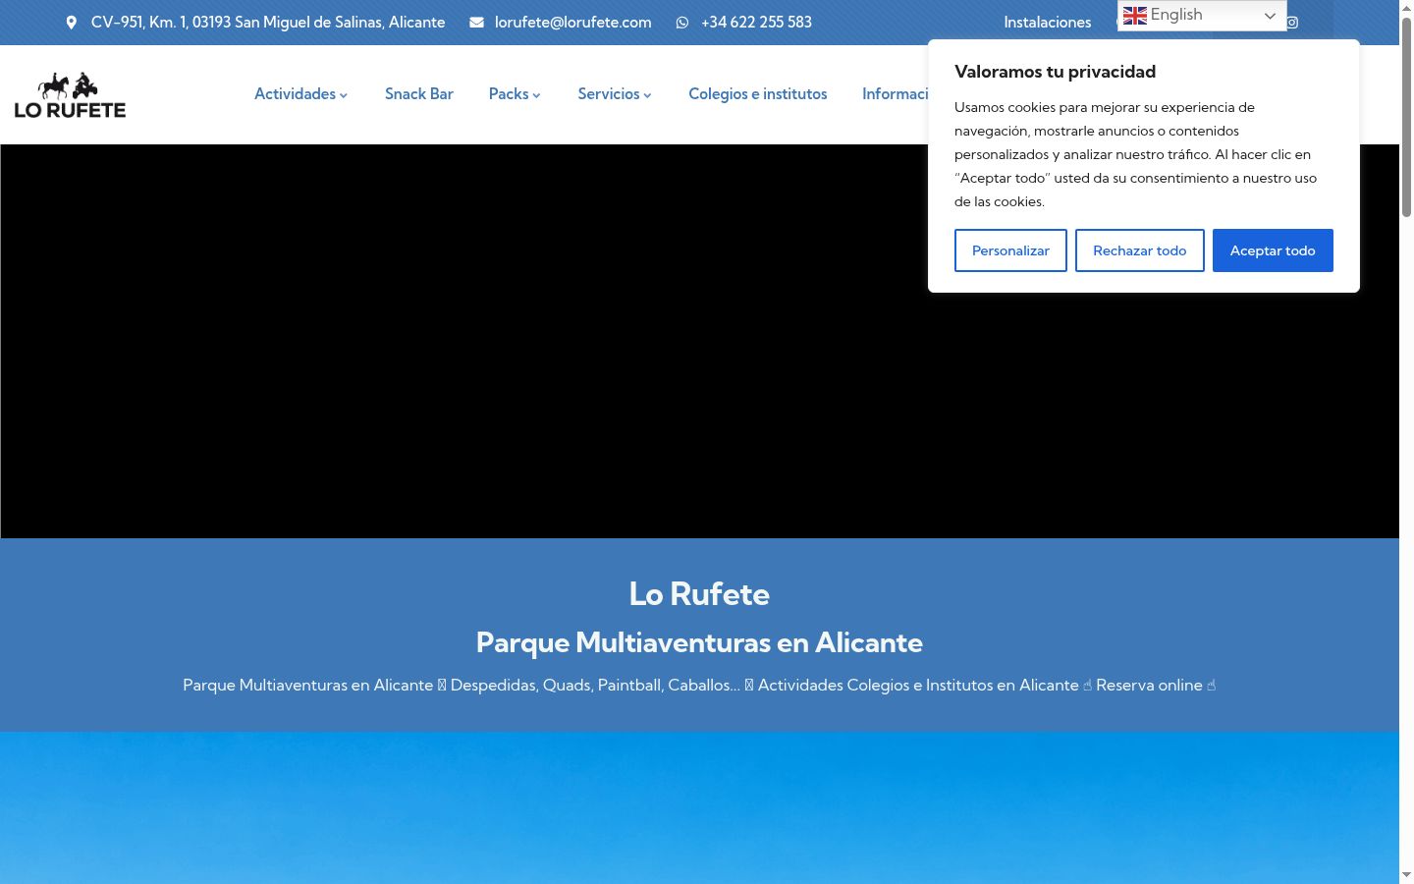Click the lorufete@lorufete.com email link
The height and width of the screenshot is (884, 1414).
click(x=573, y=23)
